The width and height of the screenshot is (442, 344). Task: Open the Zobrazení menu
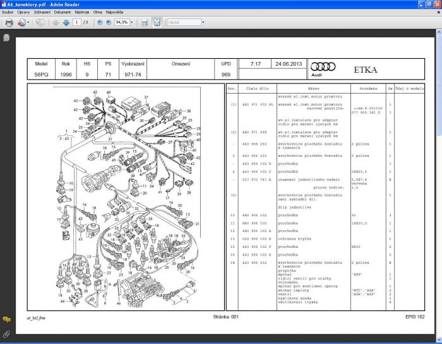[x=42, y=12]
